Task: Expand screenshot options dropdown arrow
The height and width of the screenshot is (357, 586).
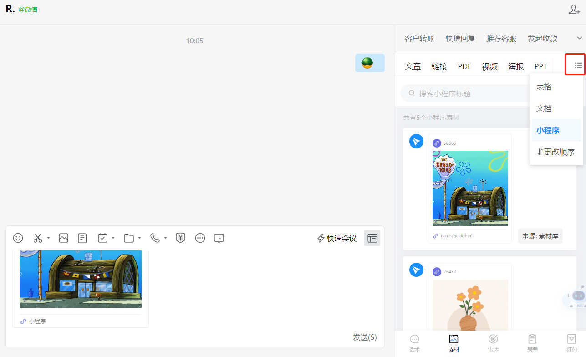Action: coord(48,238)
